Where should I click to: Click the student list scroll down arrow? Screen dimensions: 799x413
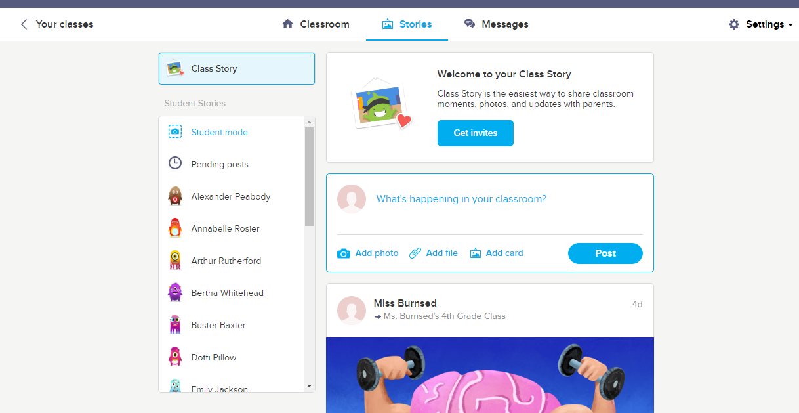coord(310,386)
